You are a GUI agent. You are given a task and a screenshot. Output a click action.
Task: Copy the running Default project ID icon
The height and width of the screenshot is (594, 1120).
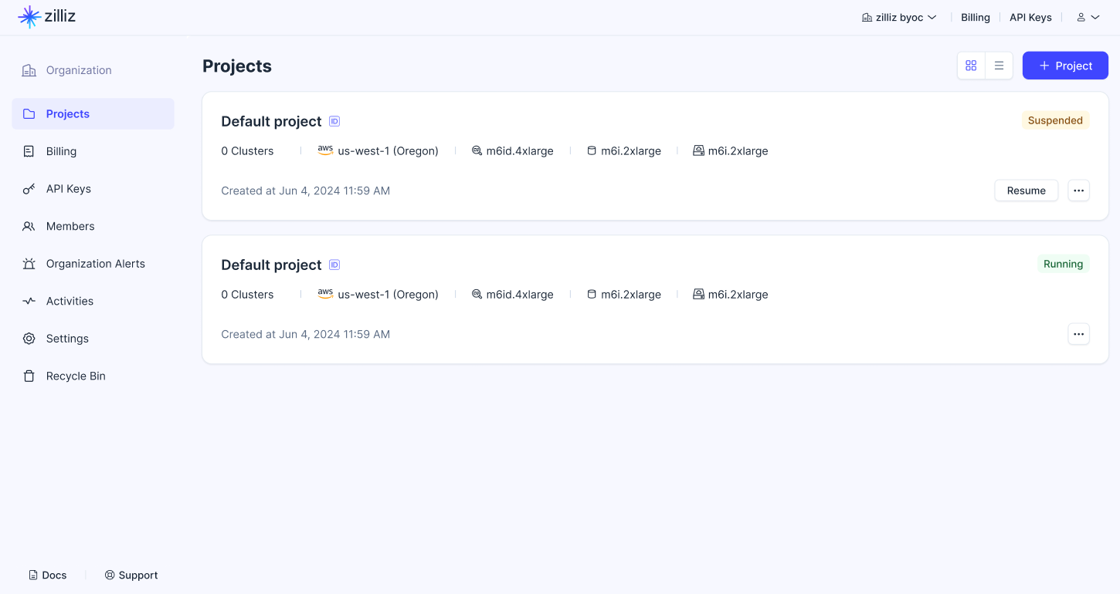334,265
